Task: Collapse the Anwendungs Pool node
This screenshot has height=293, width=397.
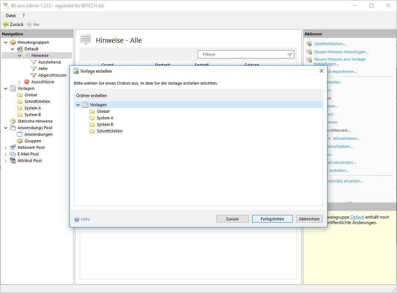Action: point(6,128)
